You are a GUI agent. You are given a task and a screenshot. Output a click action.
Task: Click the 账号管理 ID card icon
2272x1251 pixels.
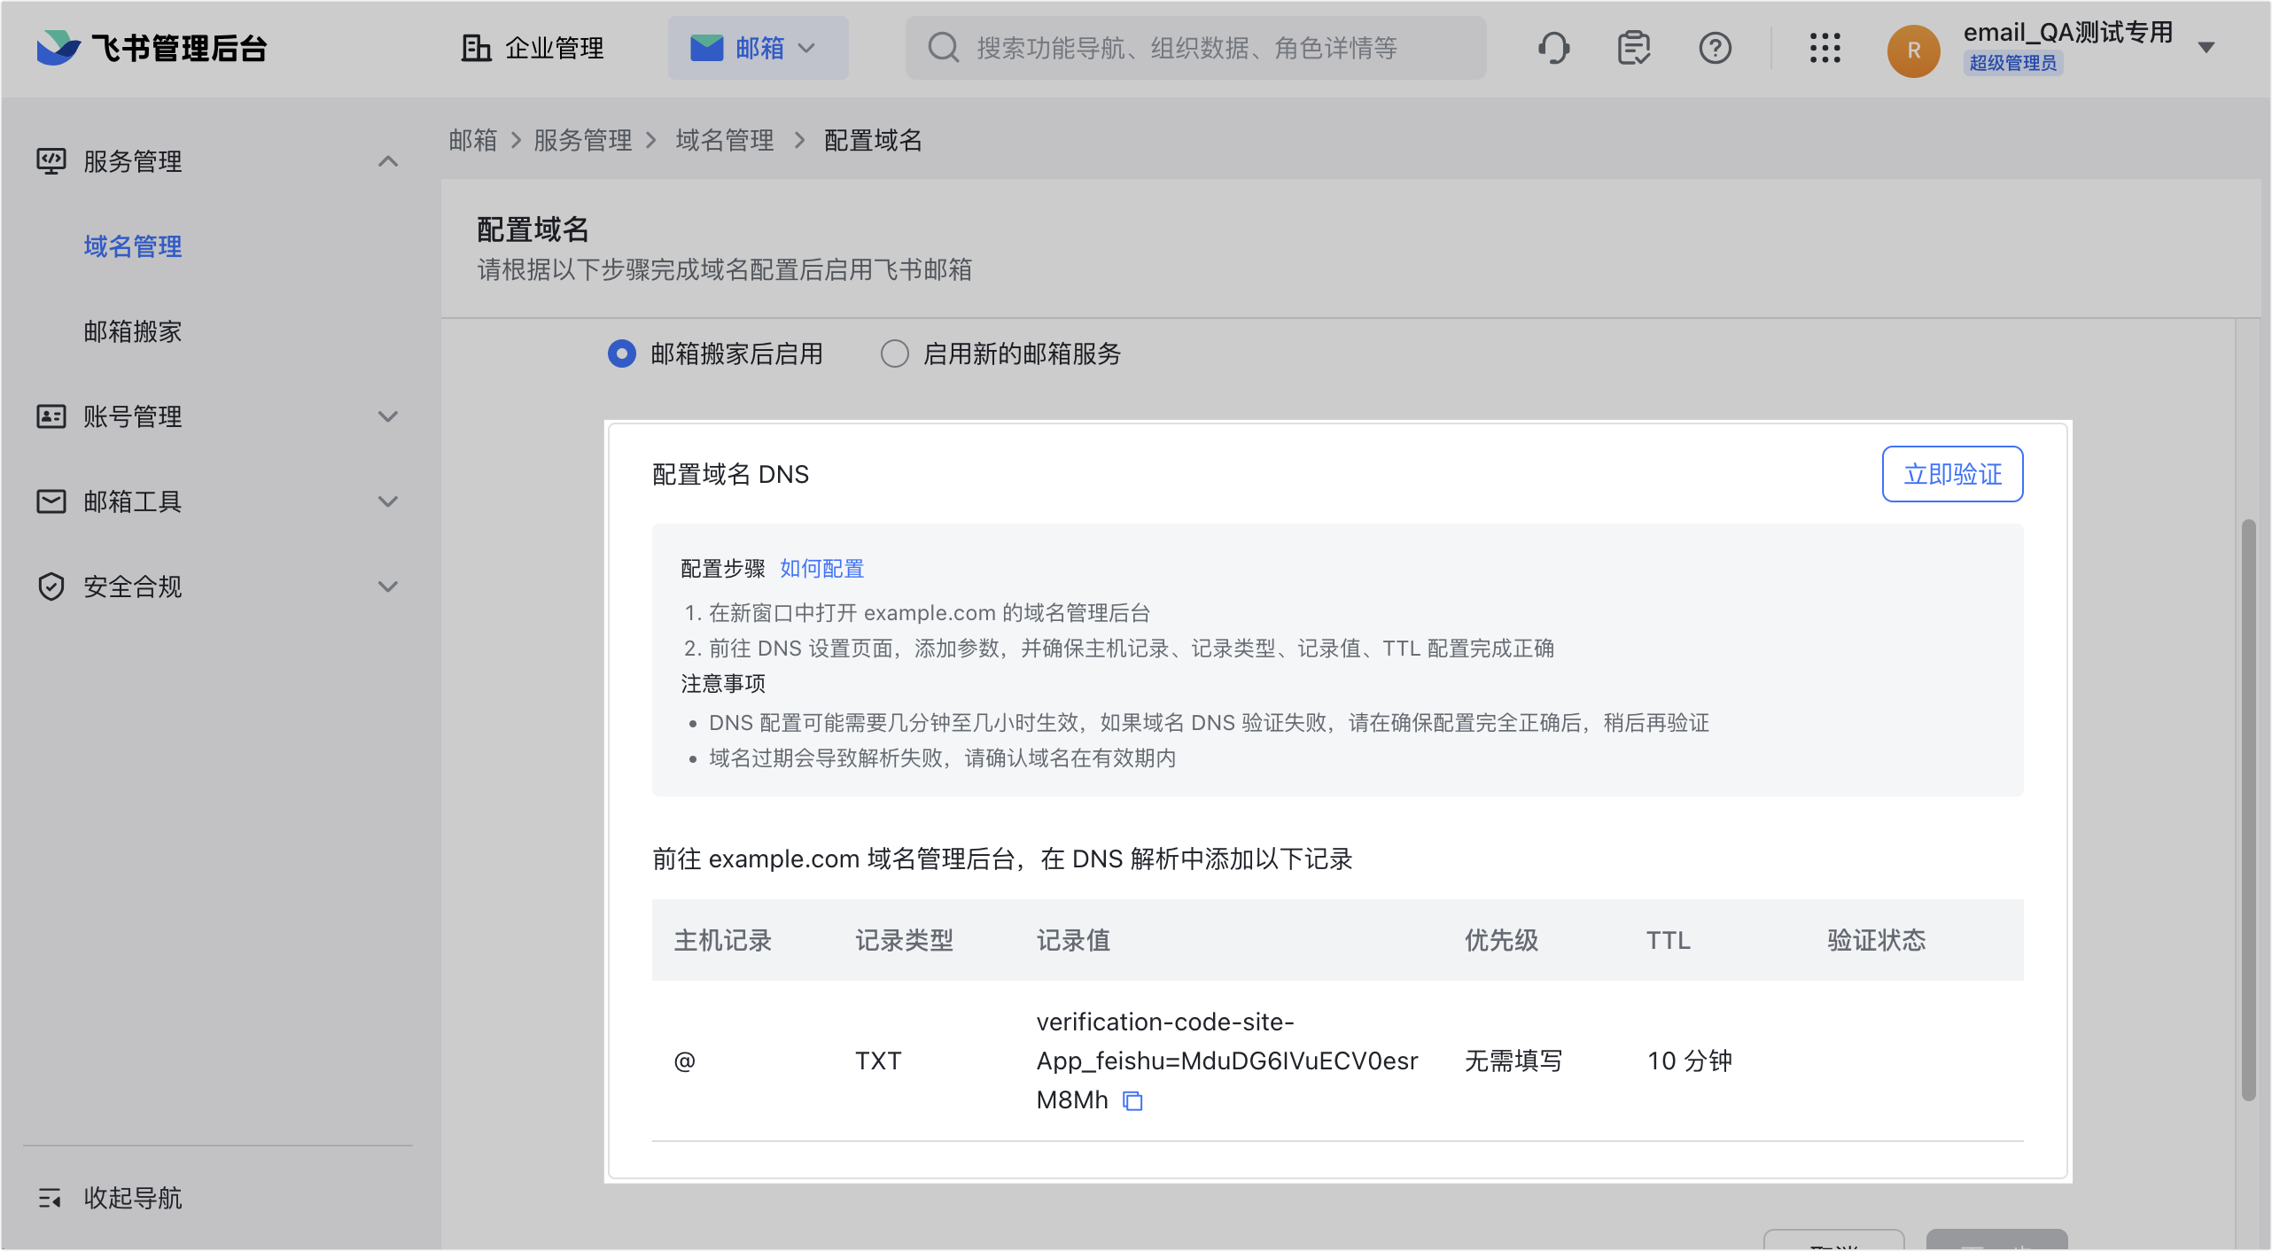[x=51, y=416]
